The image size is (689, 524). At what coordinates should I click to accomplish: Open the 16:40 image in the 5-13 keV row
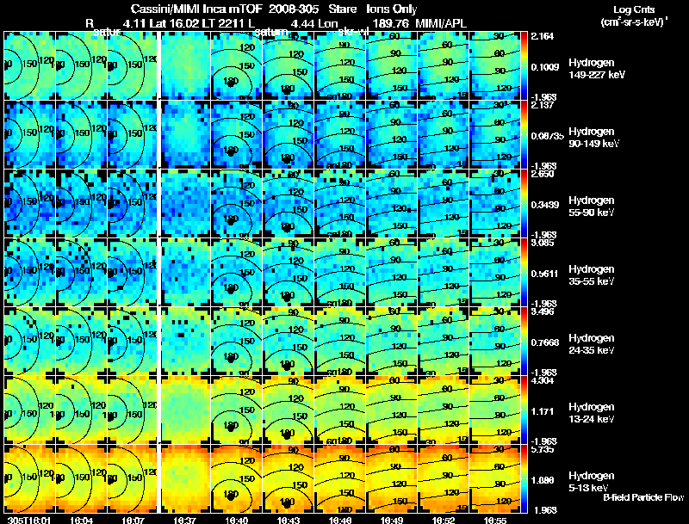tap(236, 478)
